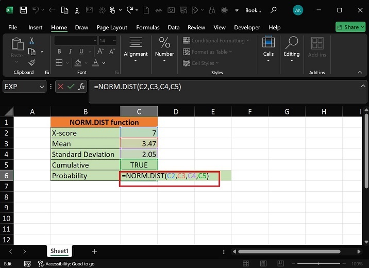
Task: Confirm the formula with the checkmark icon
Action: point(71,87)
